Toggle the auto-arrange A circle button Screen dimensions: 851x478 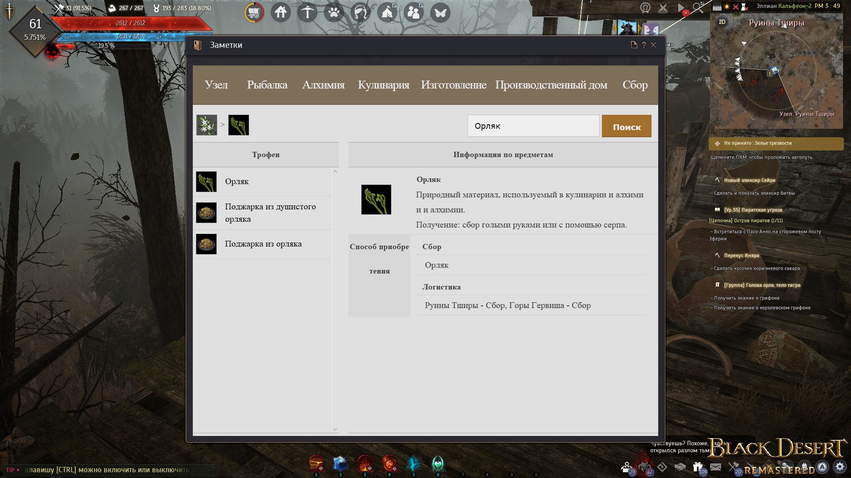[x=822, y=467]
